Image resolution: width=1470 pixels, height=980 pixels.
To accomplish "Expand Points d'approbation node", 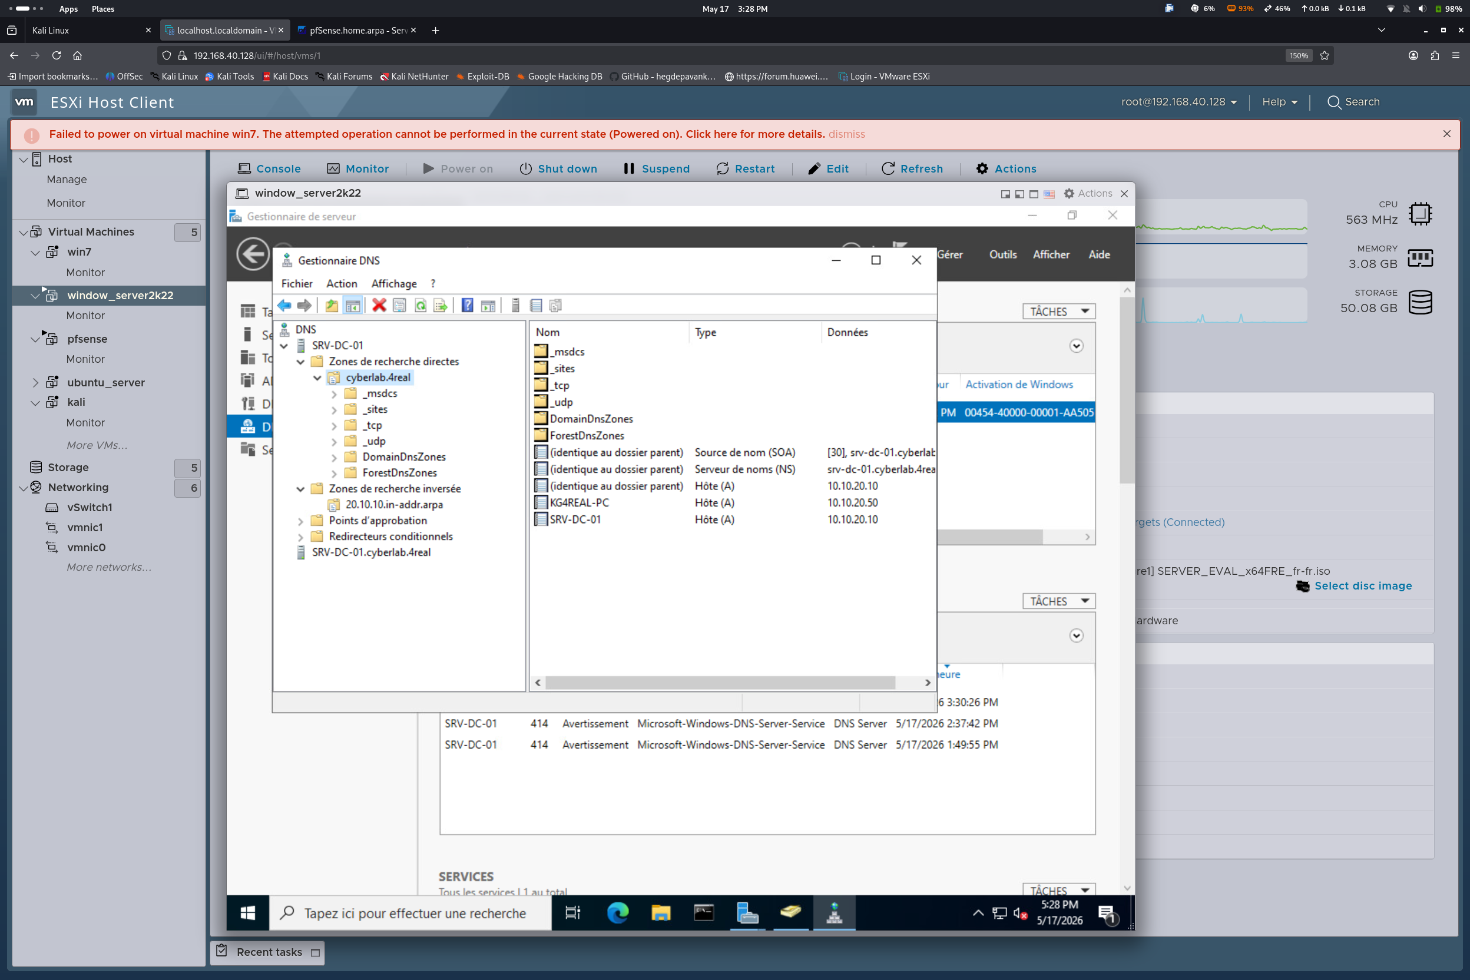I will coord(300,521).
